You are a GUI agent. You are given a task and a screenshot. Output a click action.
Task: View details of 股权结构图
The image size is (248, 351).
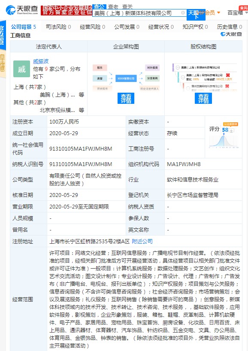click(203, 98)
